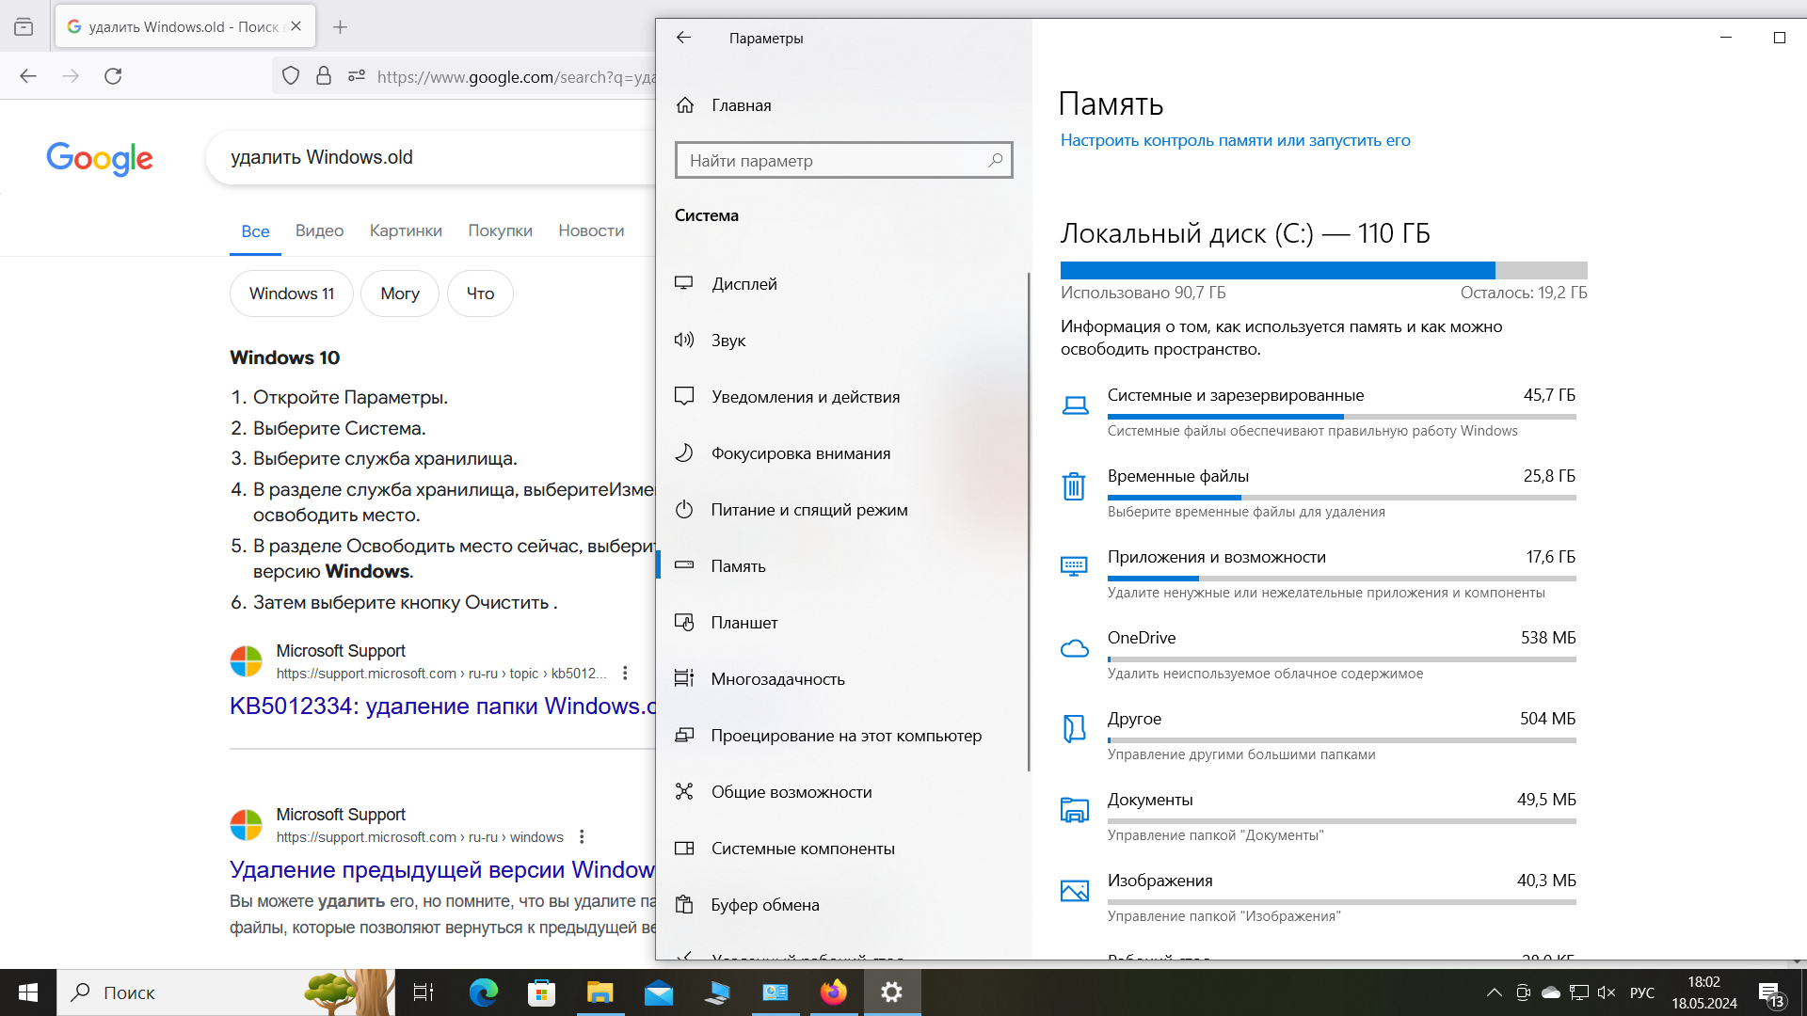The width and height of the screenshot is (1807, 1016).
Task: Show hidden system tray icons chevron
Action: pos(1494,992)
